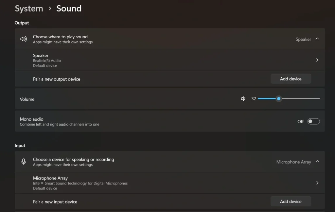Collapse the input device chooser

pyautogui.click(x=317, y=161)
